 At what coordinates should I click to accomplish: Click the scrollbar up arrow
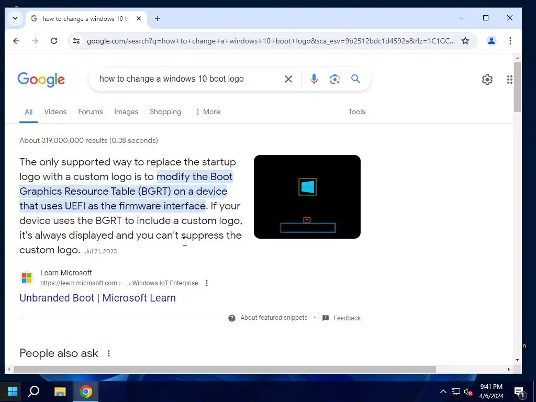tap(517, 58)
